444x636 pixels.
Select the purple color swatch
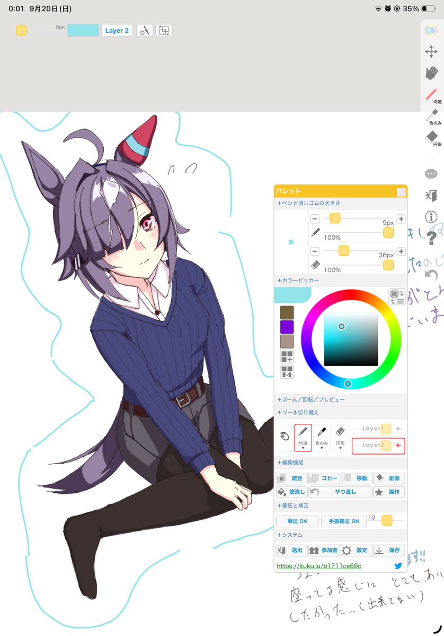(x=287, y=327)
